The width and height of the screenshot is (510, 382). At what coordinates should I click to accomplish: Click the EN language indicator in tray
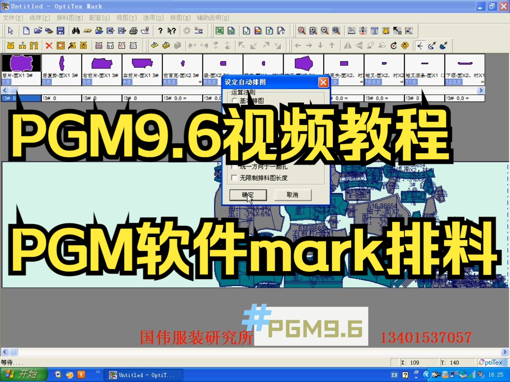(x=394, y=375)
